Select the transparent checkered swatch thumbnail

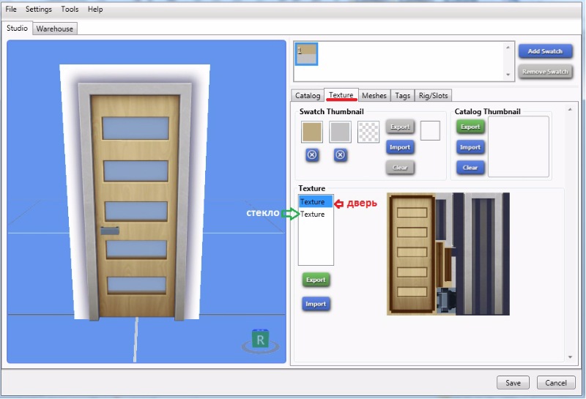point(368,132)
